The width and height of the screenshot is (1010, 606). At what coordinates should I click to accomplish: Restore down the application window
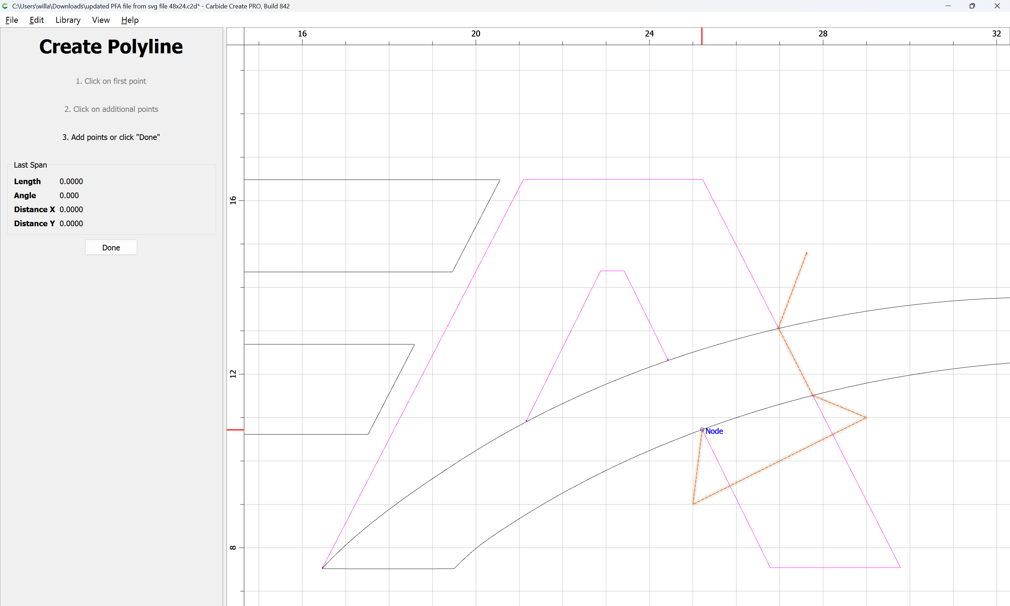tap(972, 6)
